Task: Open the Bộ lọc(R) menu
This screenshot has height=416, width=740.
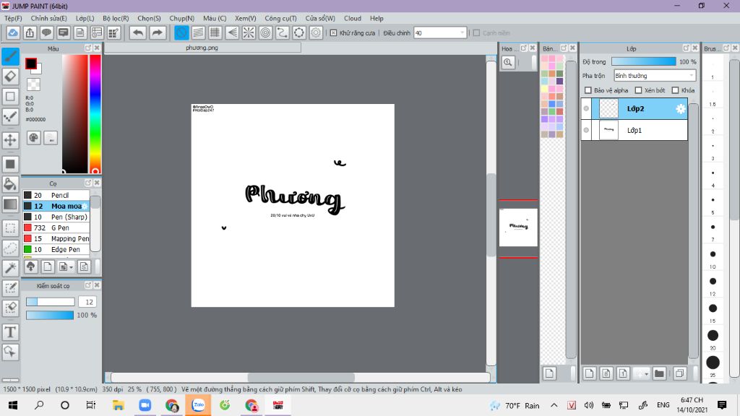Action: click(x=116, y=18)
